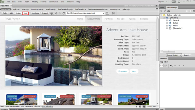
Task: Click the refresh icon in document toolbar
Action: (64, 13)
